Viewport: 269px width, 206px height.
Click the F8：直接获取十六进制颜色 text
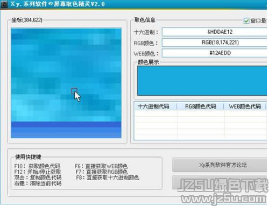[x=108, y=177]
